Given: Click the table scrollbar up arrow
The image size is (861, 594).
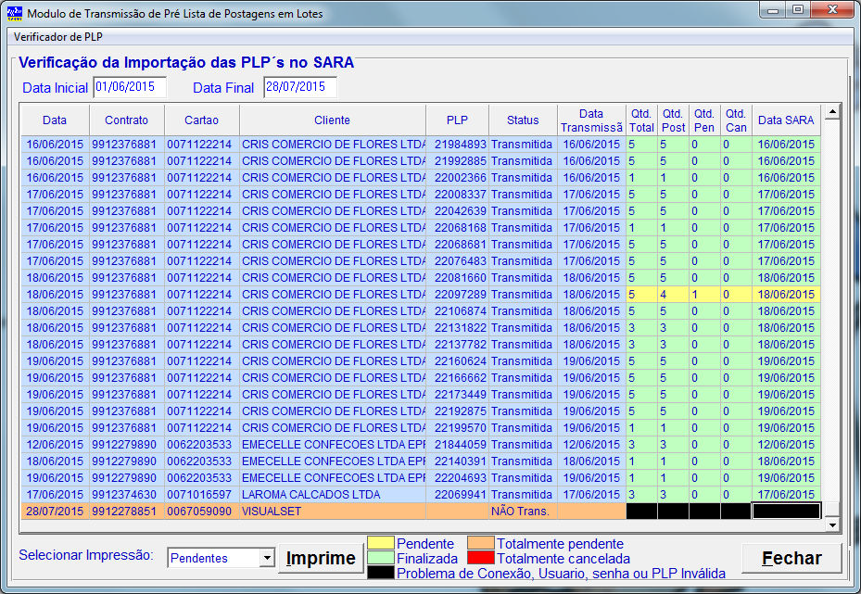Looking at the screenshot, I should [832, 111].
